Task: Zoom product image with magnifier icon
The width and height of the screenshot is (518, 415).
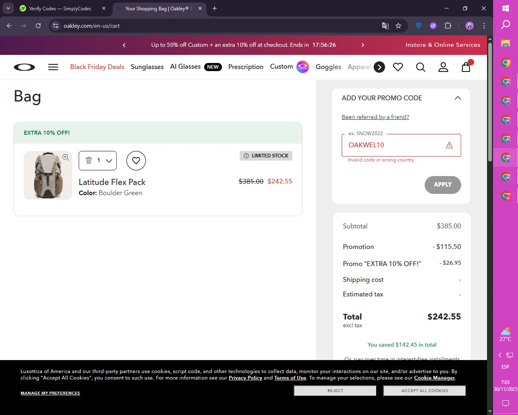Action: click(x=66, y=157)
